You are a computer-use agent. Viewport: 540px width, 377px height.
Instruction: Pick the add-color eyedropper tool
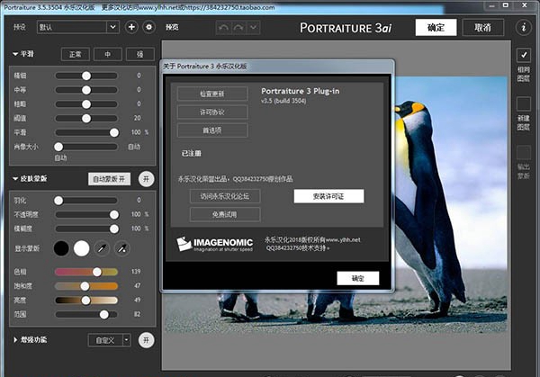[x=121, y=248]
